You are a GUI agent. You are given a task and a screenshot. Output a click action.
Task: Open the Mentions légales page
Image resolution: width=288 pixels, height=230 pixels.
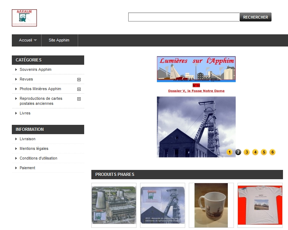(34, 148)
